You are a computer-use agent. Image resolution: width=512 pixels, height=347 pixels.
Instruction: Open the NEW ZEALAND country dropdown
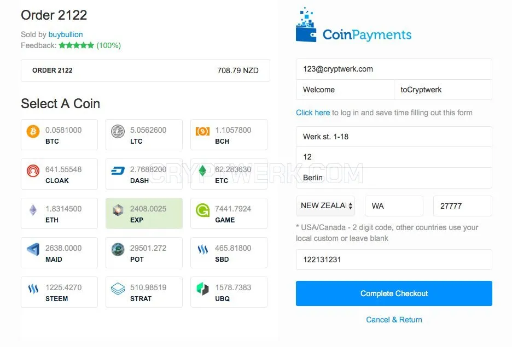click(x=325, y=206)
